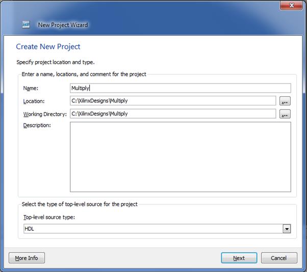
Task: Open More Info help
Action: [27, 258]
